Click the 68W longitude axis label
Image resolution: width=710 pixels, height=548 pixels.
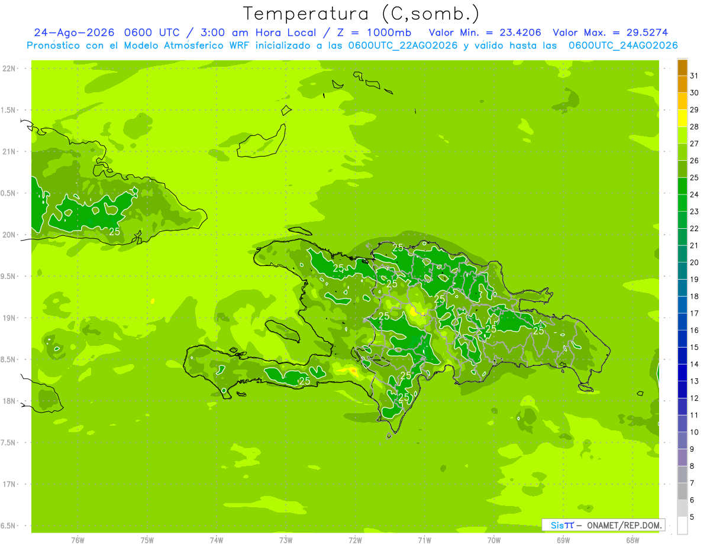pos(632,540)
